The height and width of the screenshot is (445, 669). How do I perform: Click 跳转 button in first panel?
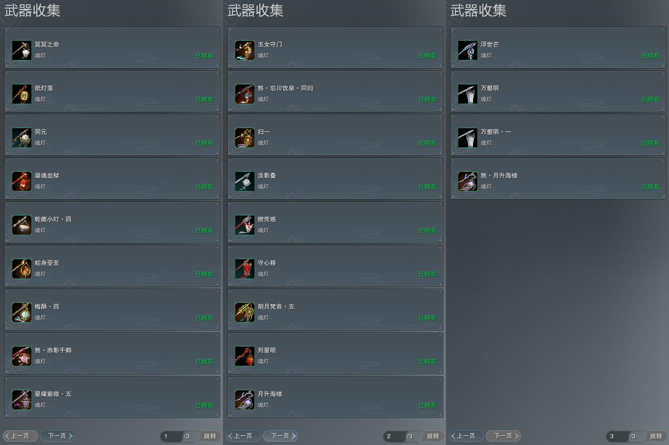[210, 436]
